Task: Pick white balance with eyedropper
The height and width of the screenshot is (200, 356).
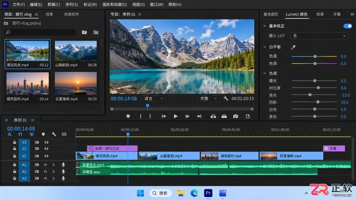Action: (x=293, y=47)
